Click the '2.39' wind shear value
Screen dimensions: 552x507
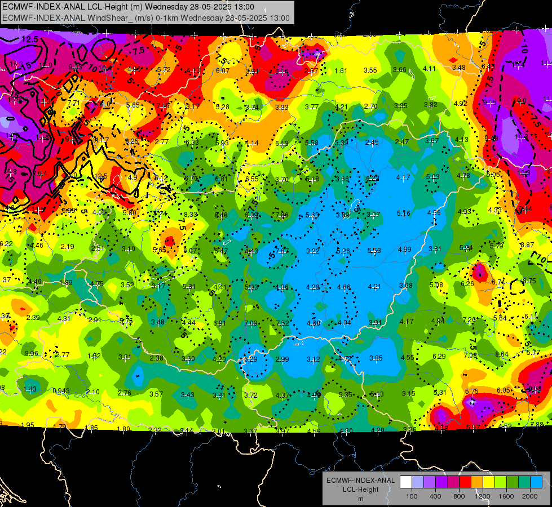pyautogui.click(x=33, y=317)
